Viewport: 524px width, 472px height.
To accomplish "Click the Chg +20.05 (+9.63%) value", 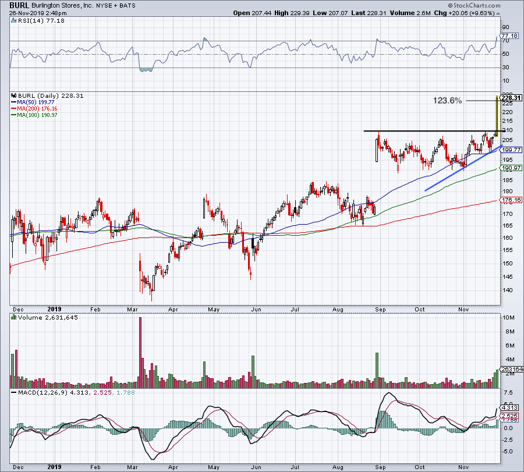I will tap(464, 13).
